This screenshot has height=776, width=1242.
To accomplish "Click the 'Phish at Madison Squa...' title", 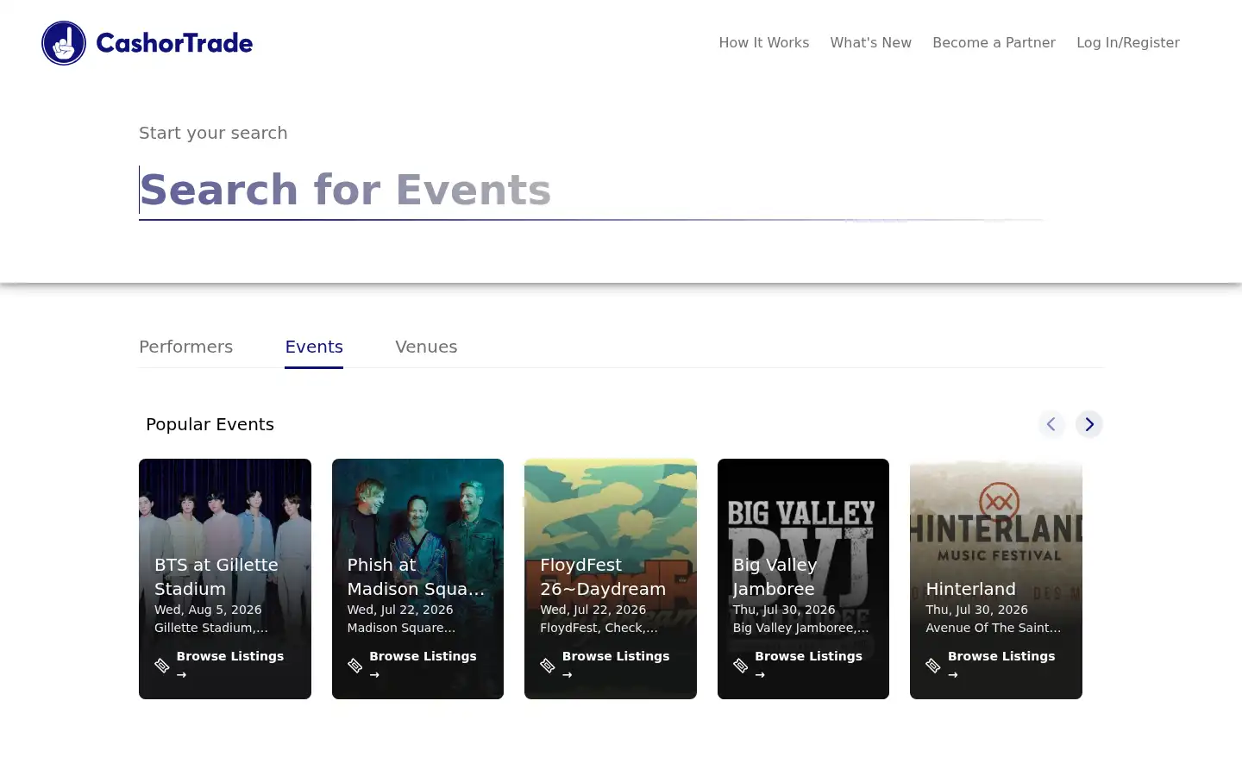I will 416,577.
